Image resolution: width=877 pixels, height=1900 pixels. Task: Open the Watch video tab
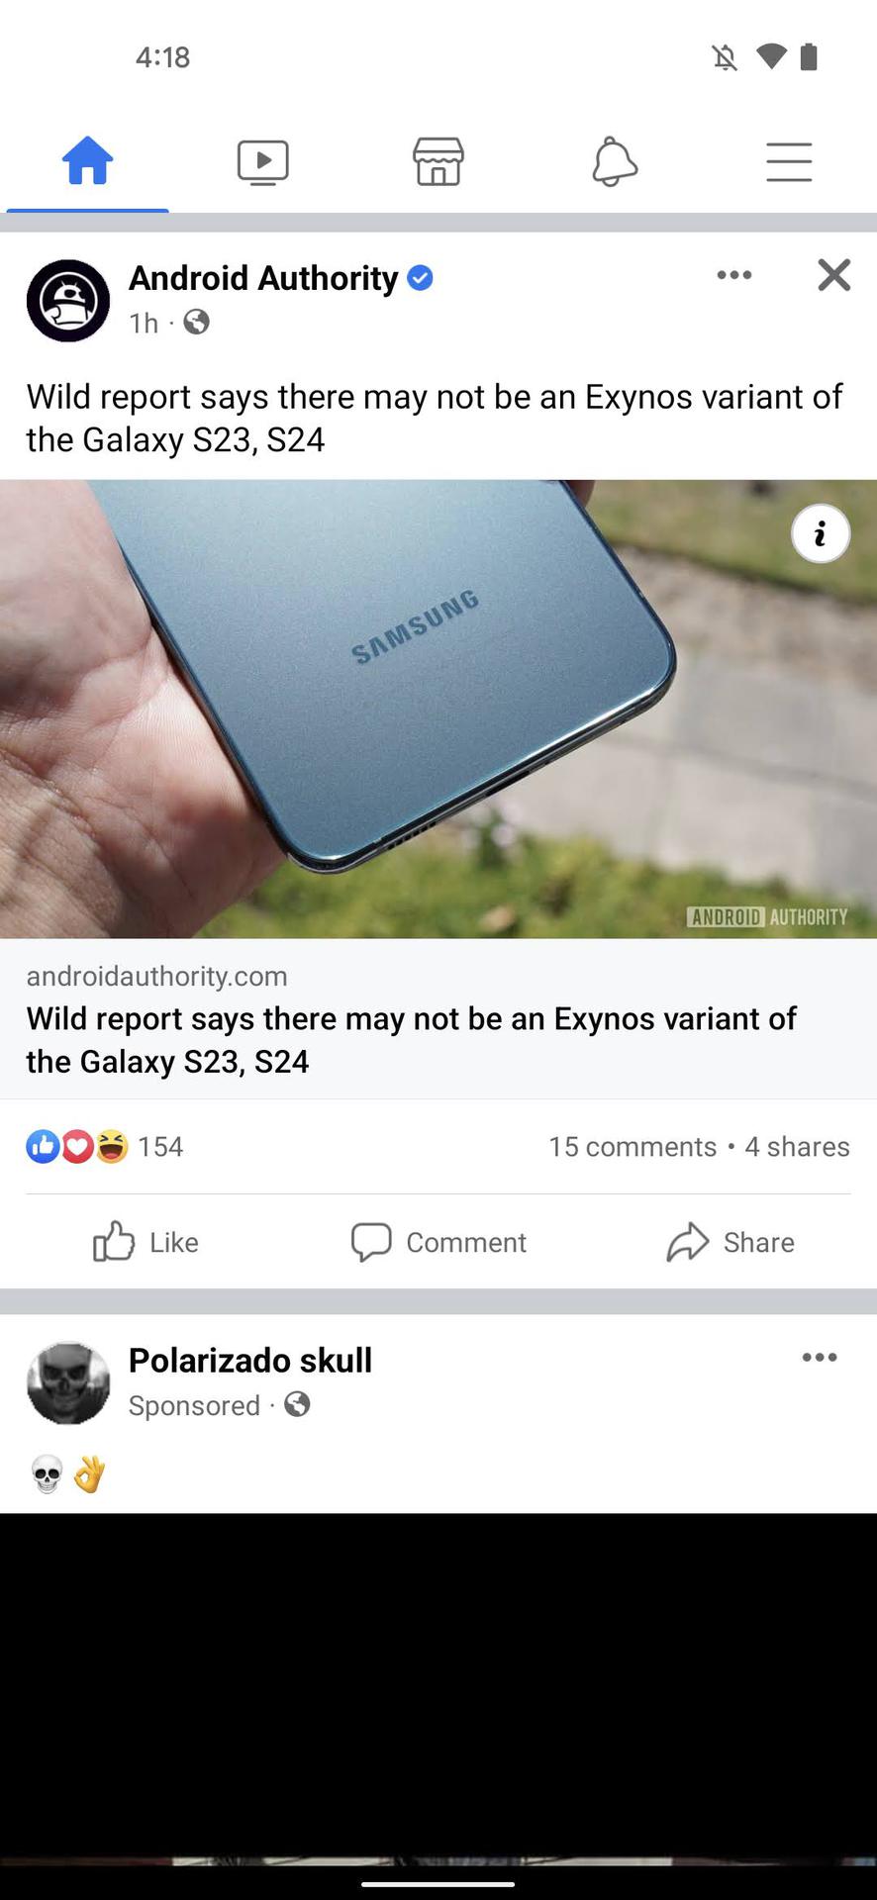coord(263,161)
